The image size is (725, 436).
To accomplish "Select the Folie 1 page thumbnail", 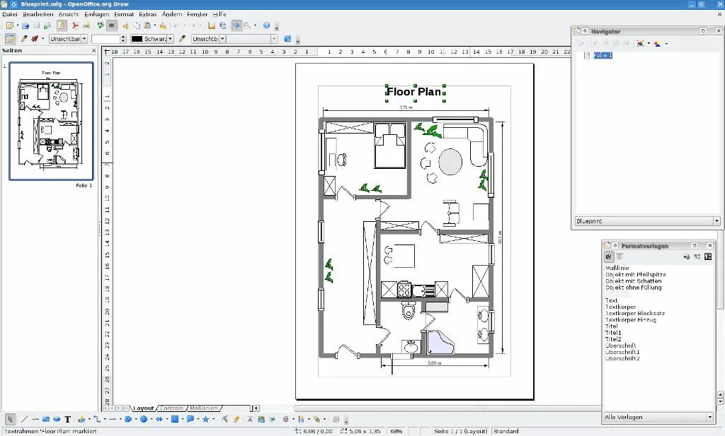I will click(51, 121).
